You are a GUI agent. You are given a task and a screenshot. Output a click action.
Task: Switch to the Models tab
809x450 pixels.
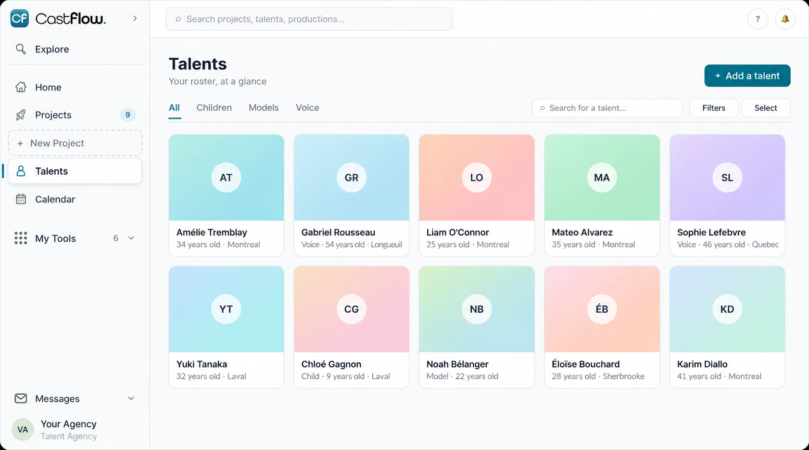tap(264, 108)
